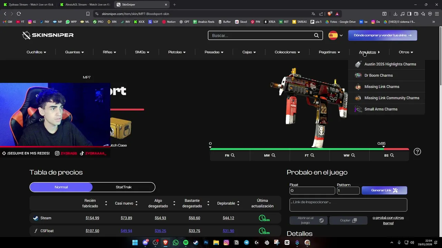Toggle the browser sidebar panel icon

(409, 14)
